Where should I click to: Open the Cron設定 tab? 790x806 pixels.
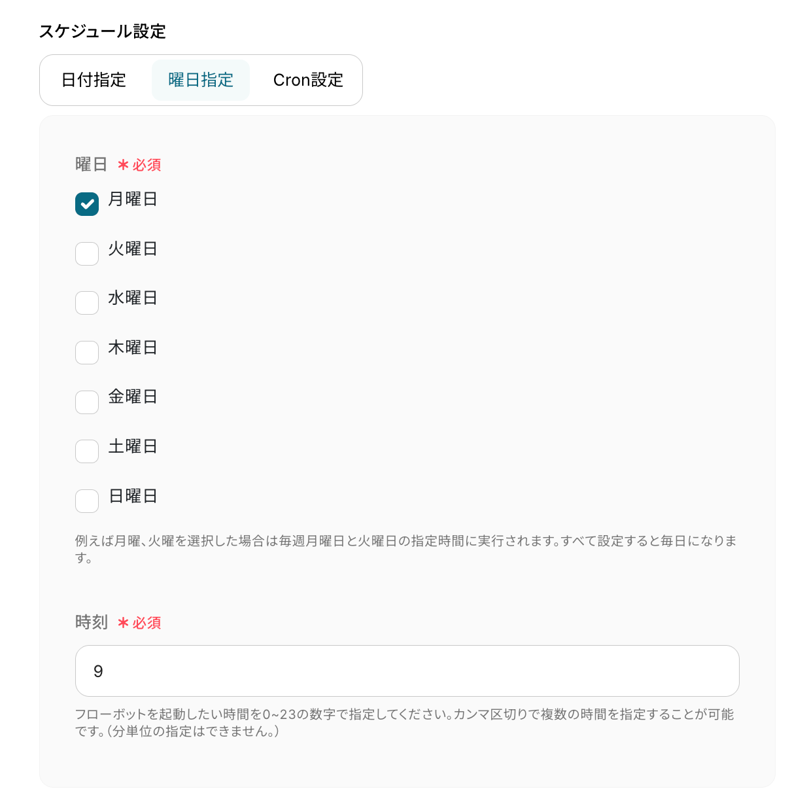(x=308, y=80)
